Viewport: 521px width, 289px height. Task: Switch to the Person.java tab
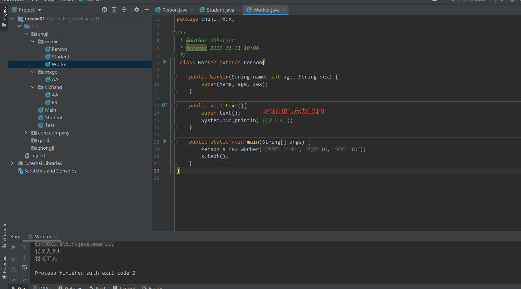(x=174, y=10)
